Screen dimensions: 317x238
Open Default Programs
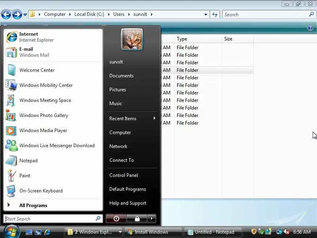coord(128,189)
